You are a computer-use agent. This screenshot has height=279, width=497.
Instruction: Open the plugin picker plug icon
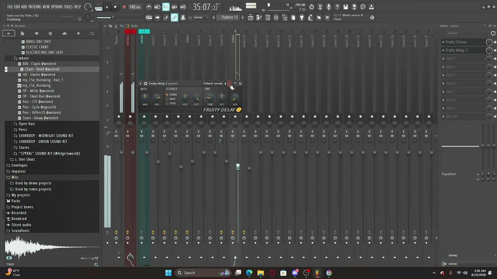(302, 17)
